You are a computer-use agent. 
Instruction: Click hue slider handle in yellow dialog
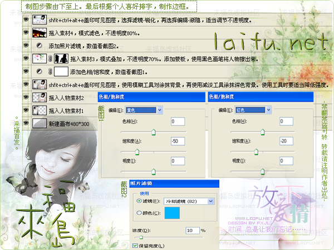pyautogui.click(x=154, y=132)
